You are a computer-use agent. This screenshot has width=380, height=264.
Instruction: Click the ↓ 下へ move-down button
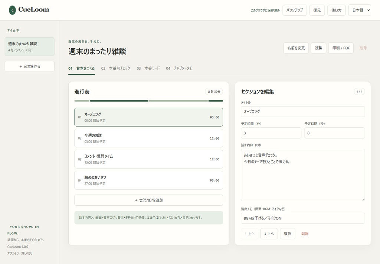(x=269, y=234)
